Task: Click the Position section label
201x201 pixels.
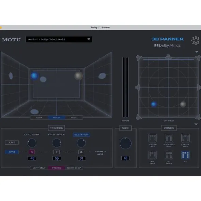Action: pos(57,128)
